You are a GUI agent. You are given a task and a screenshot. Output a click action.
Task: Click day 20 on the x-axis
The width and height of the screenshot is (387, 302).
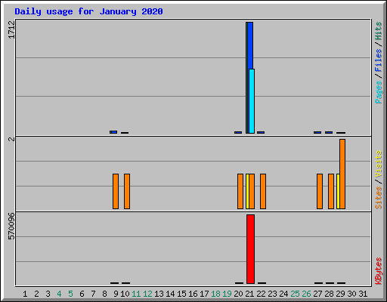pos(238,294)
